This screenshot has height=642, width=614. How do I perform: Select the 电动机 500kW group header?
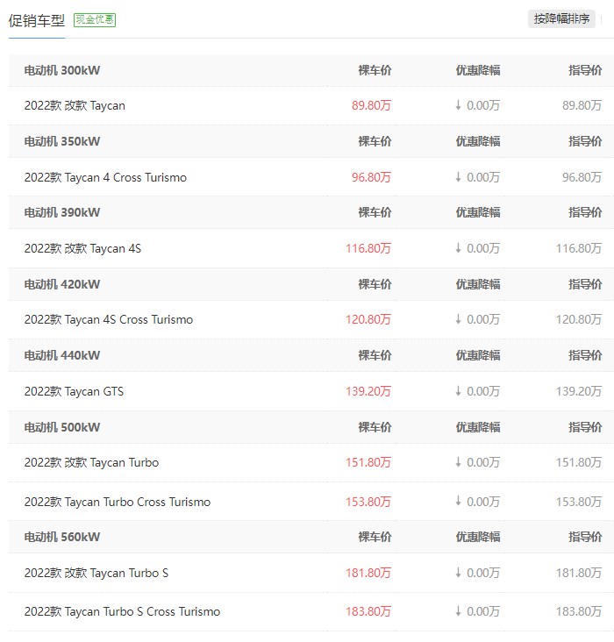[62, 427]
